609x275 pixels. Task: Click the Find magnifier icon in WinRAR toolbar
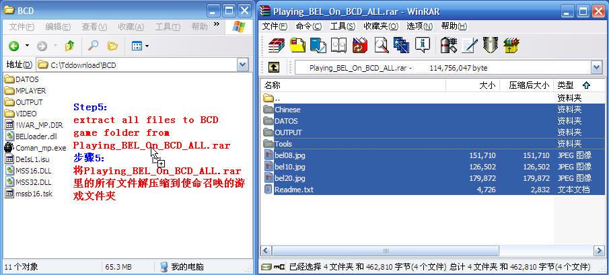381,45
